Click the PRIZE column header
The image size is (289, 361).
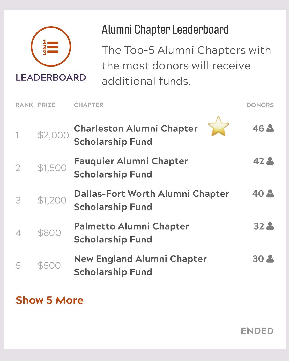[x=47, y=105]
